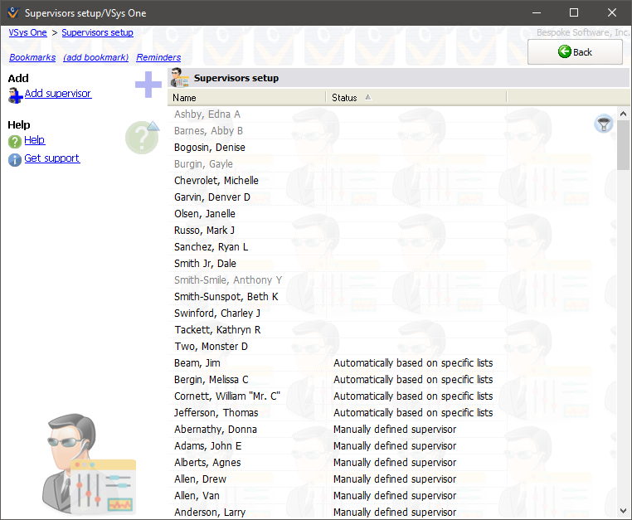Select the Abernathy, Donna row
The height and width of the screenshot is (520, 632).
[x=216, y=430]
